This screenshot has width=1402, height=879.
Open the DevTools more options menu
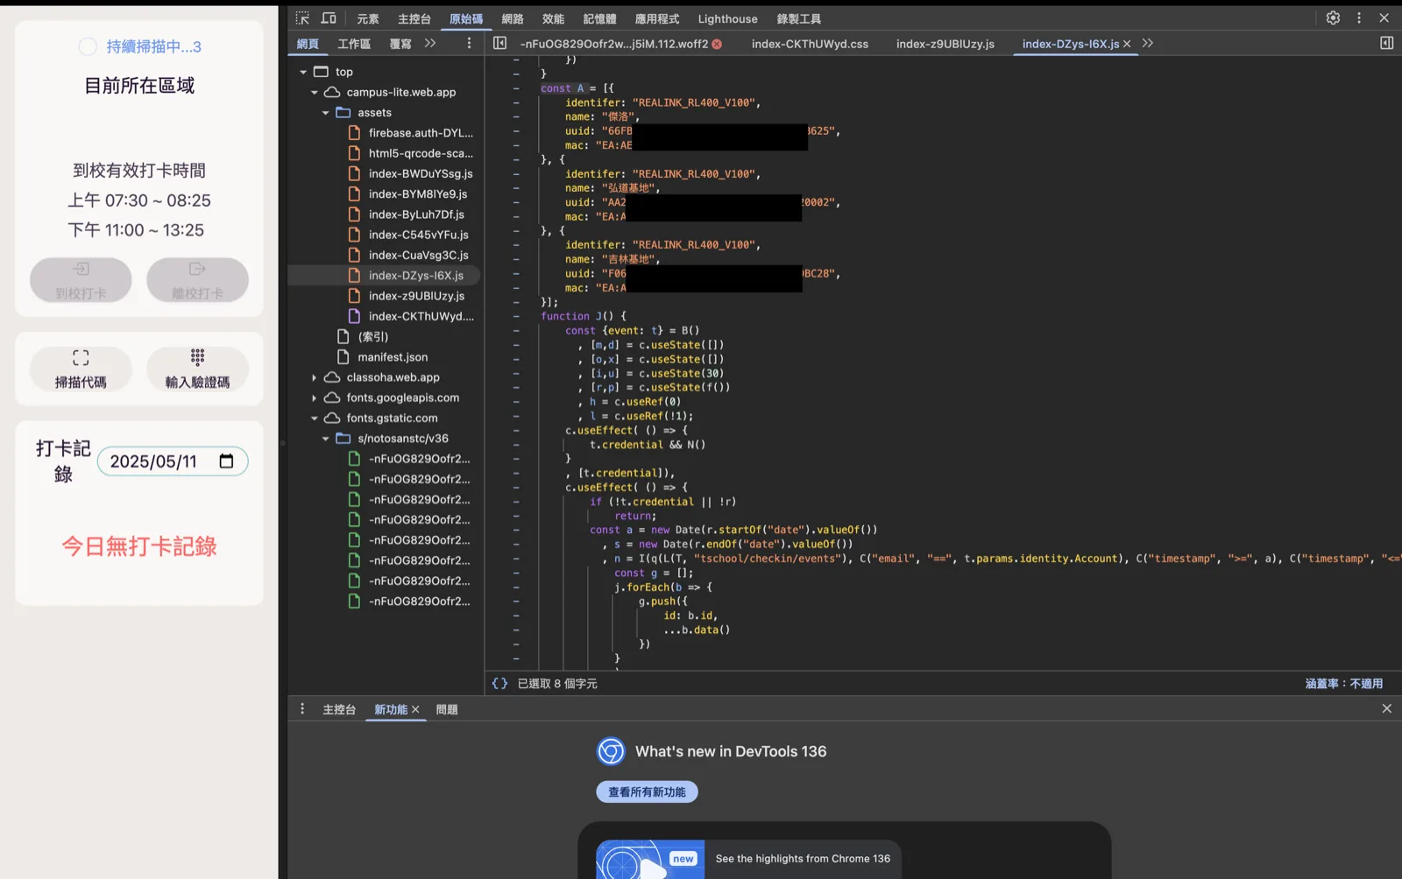[x=1359, y=18]
